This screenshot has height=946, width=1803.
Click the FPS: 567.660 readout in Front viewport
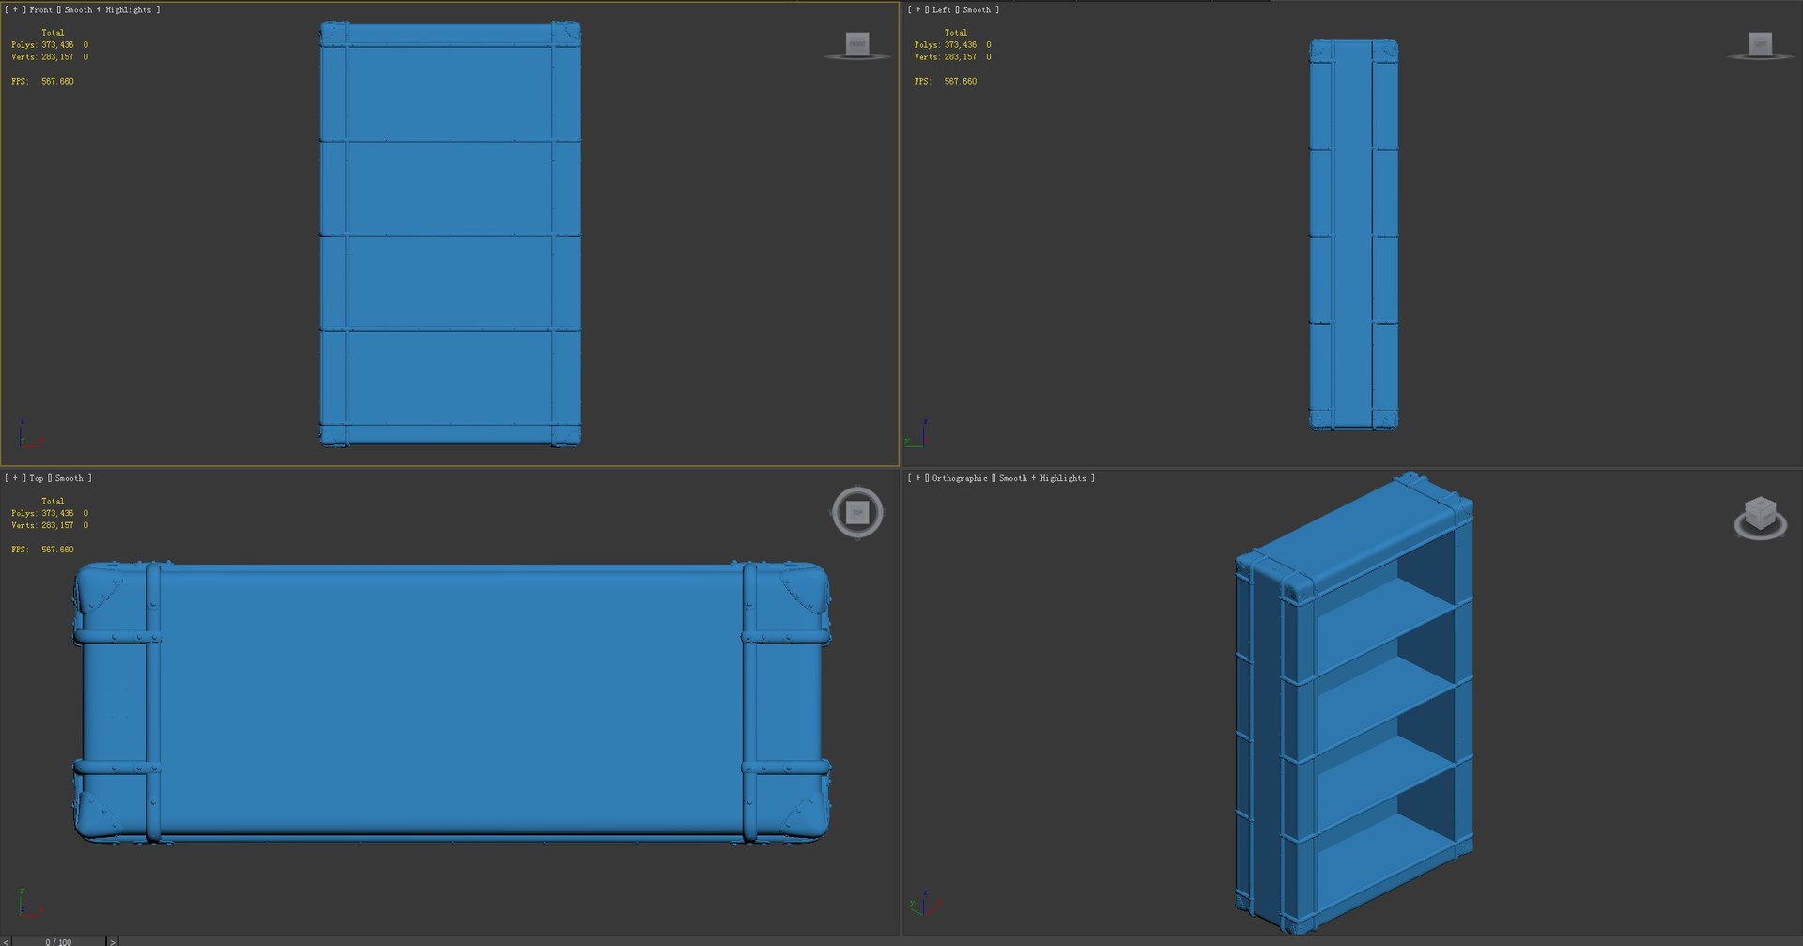coord(42,81)
